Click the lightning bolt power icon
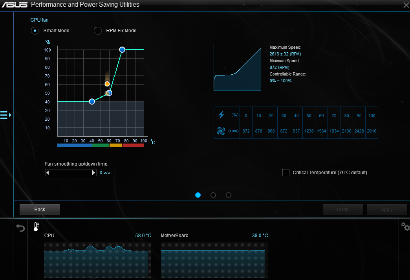The width and height of the screenshot is (410, 280). [x=221, y=115]
